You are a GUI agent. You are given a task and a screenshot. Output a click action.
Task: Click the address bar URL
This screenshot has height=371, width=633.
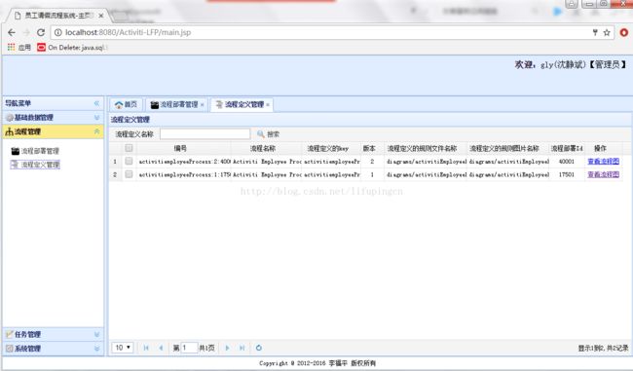(x=128, y=32)
